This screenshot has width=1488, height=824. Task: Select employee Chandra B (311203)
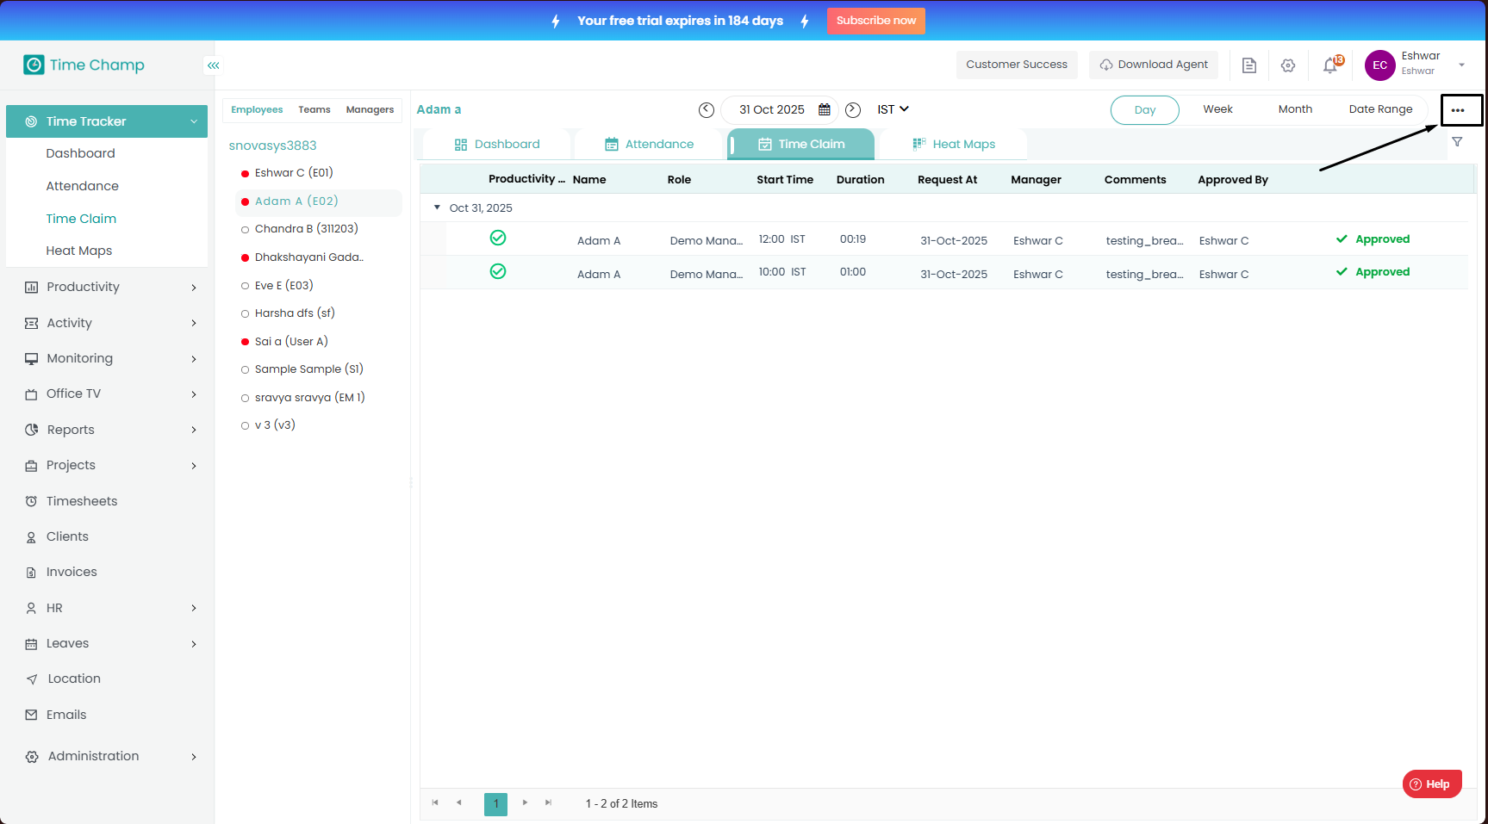coord(306,229)
